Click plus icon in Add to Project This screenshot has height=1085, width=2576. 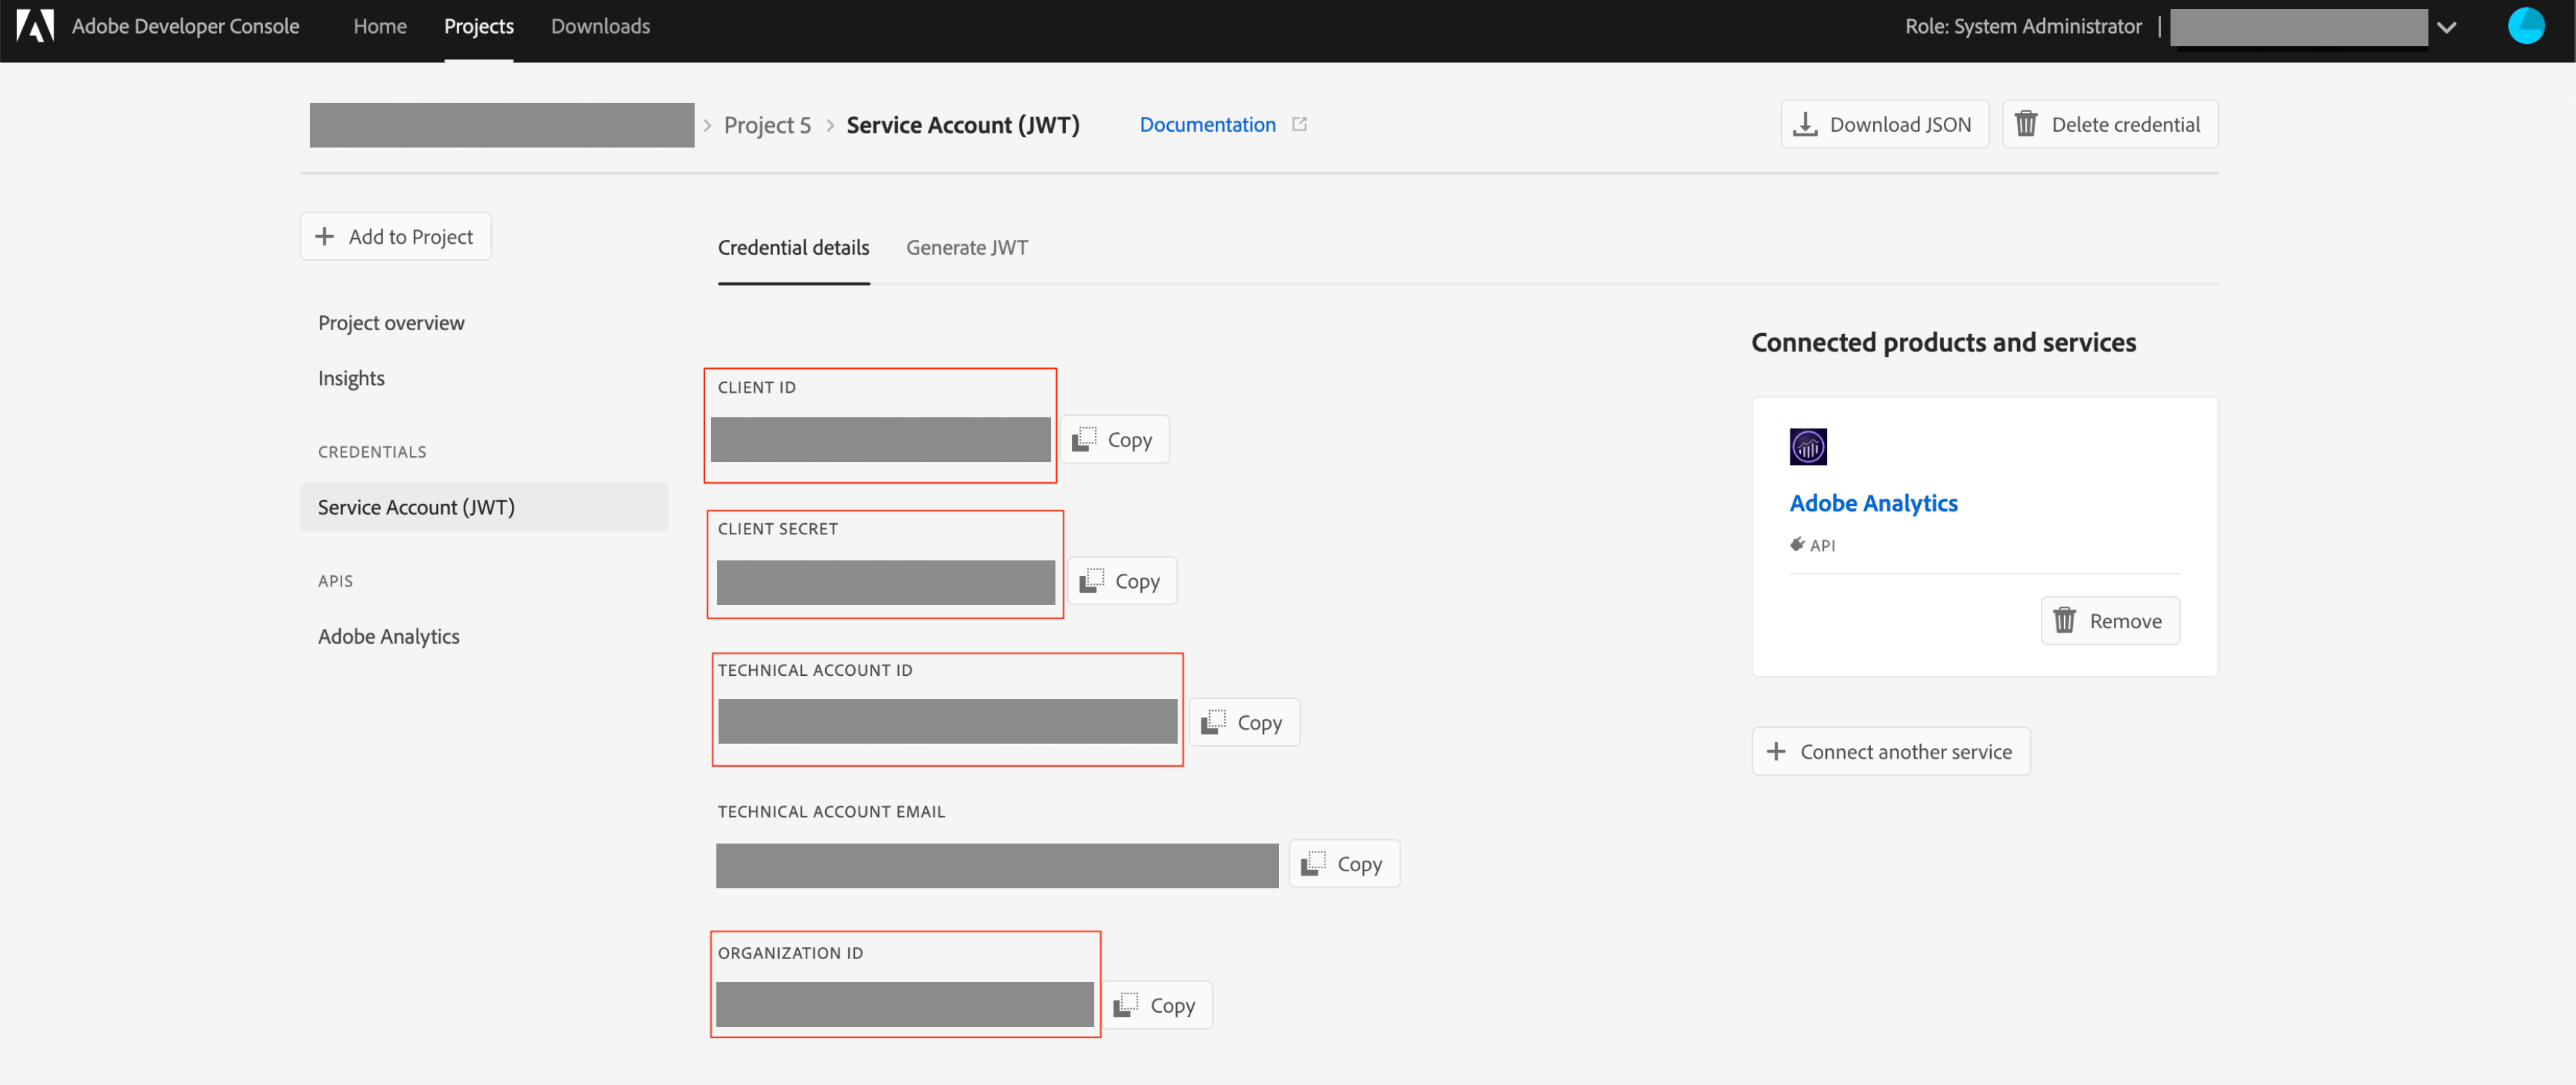pyautogui.click(x=324, y=236)
